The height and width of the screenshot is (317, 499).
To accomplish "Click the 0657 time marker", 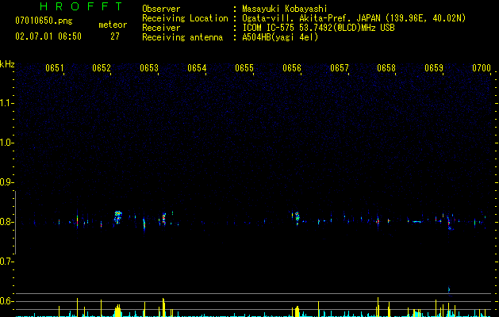I will click(x=340, y=68).
